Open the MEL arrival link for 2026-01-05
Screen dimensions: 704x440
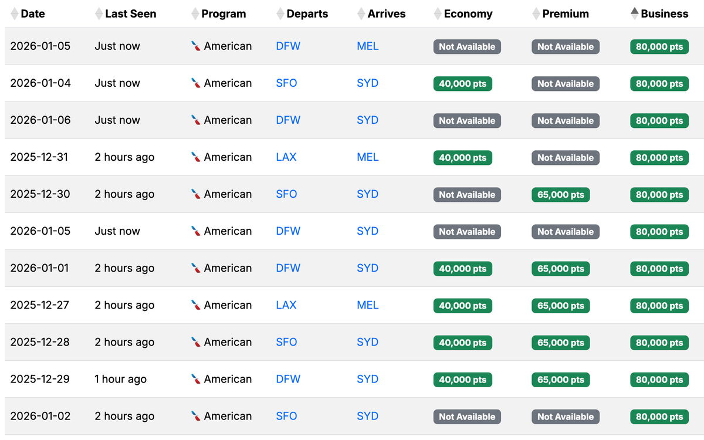click(x=368, y=46)
